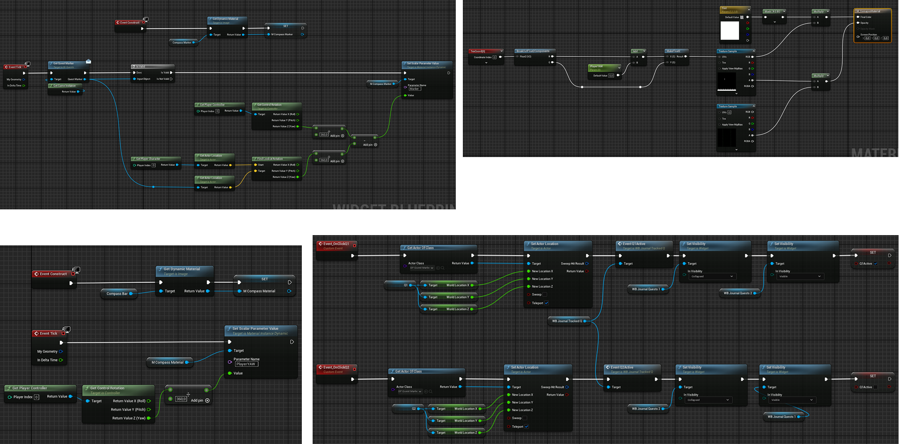Click Tint Default Value color picker icon

[x=742, y=17]
